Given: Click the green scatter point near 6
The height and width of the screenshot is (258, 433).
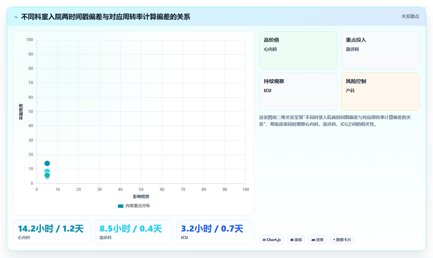Looking at the screenshot, I should coord(47,175).
